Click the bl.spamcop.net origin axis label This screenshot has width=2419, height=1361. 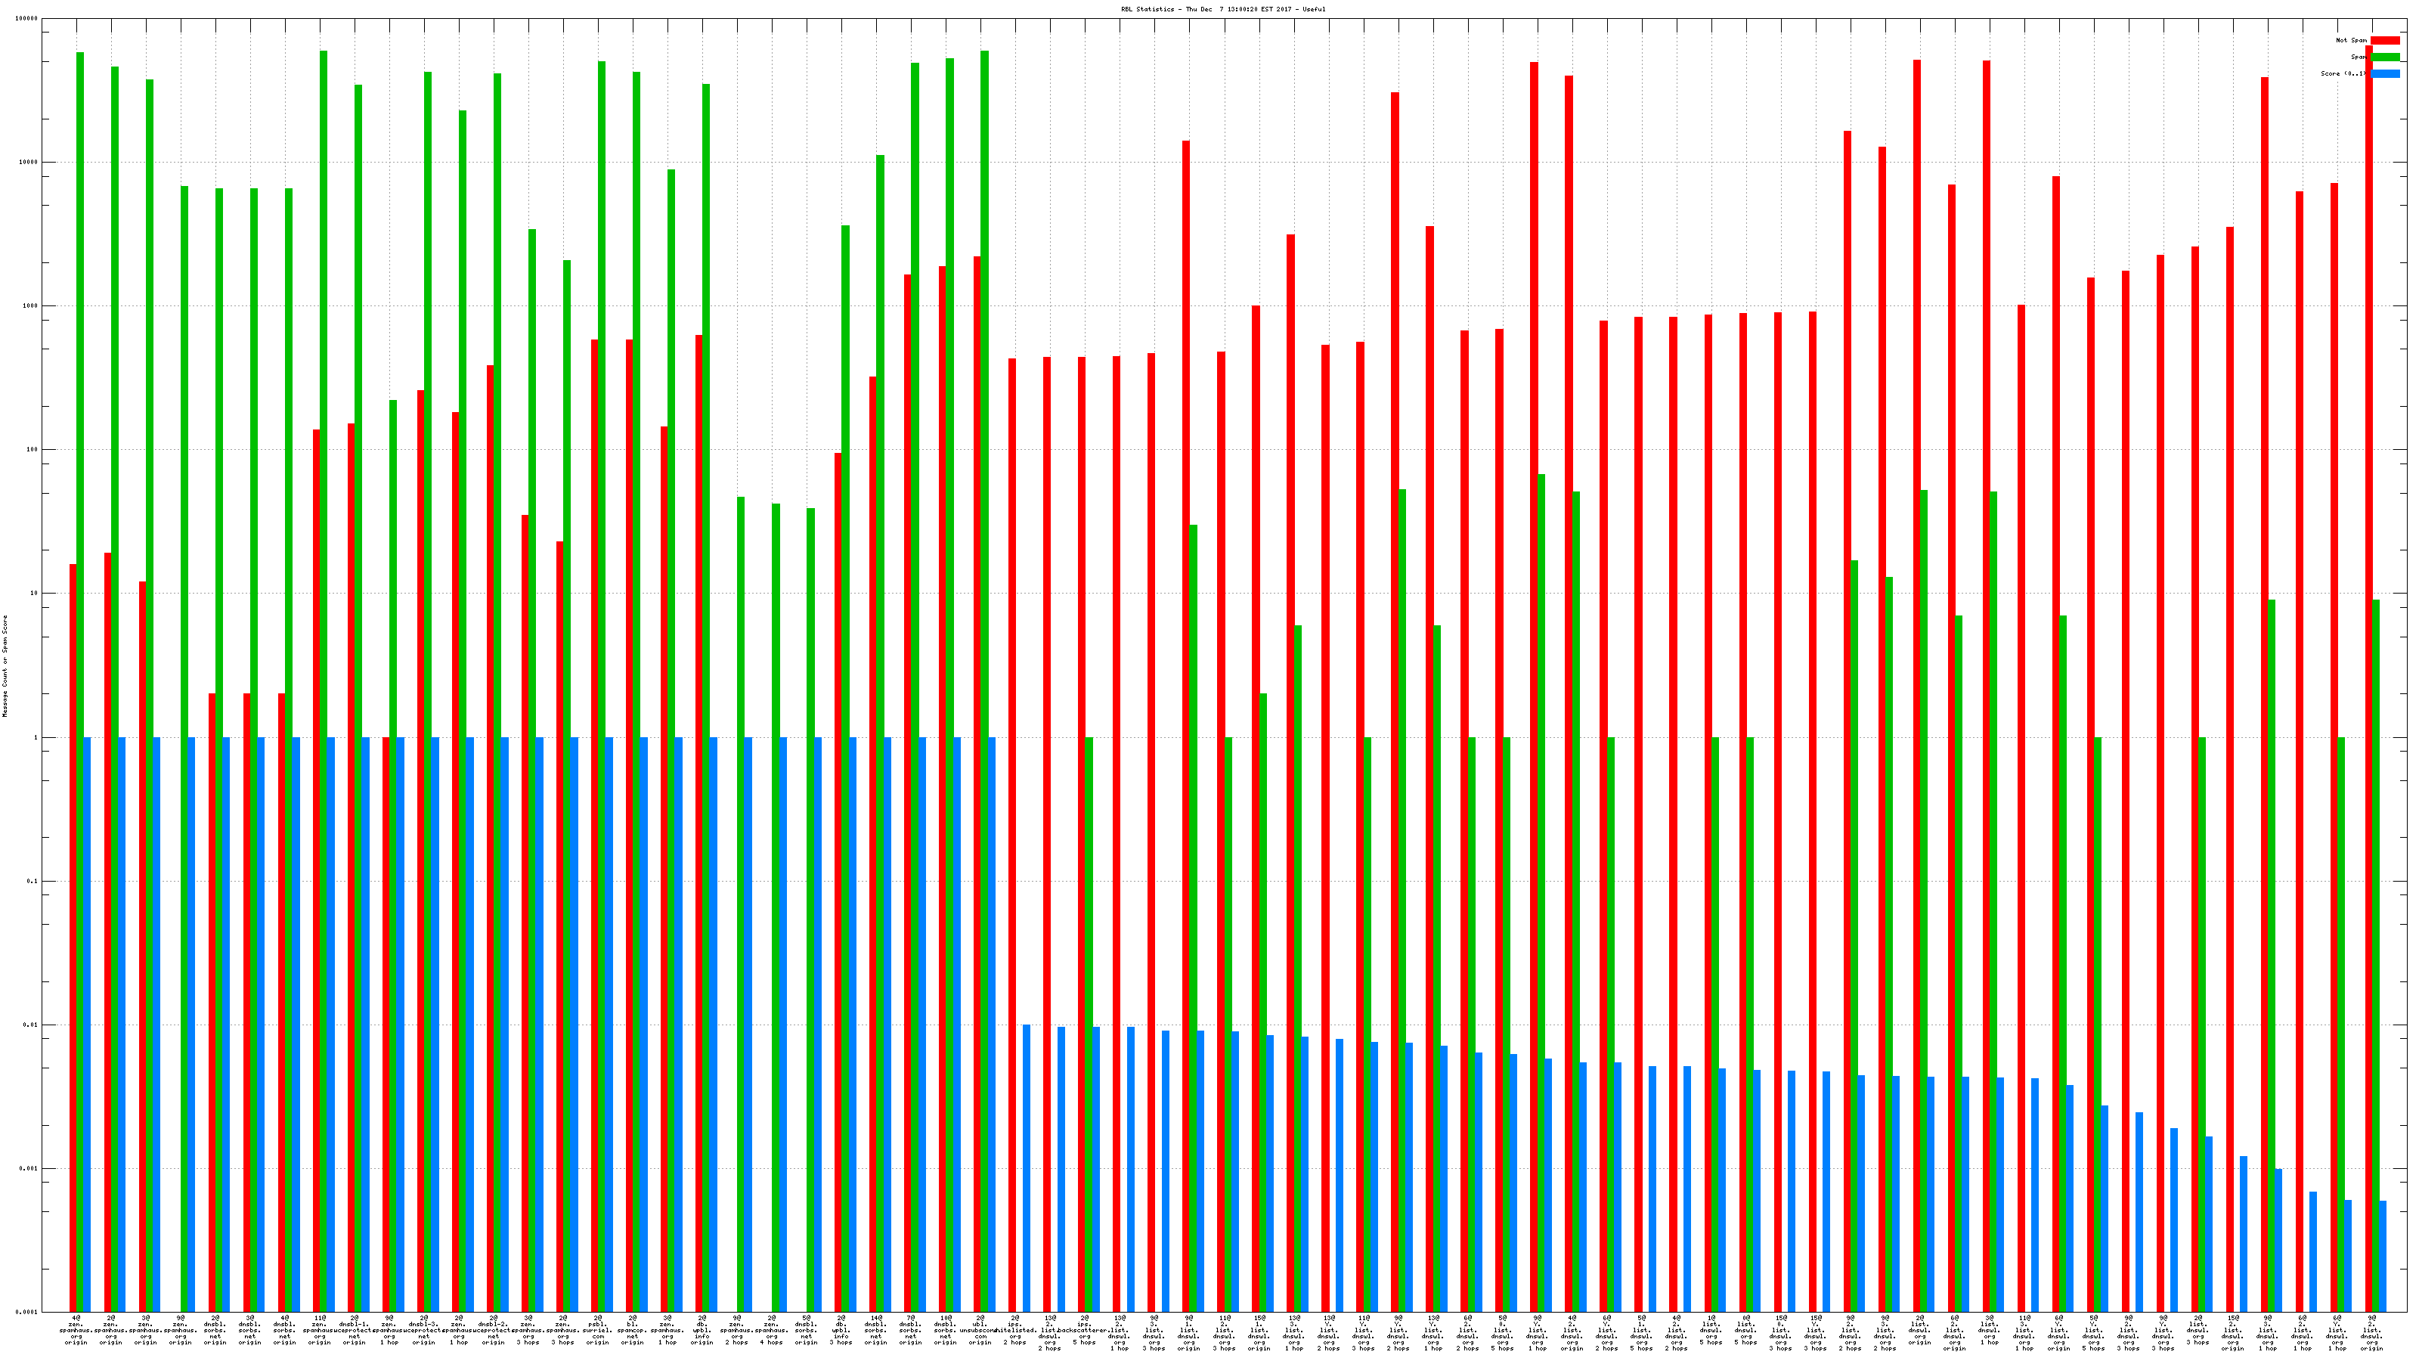(632, 1331)
